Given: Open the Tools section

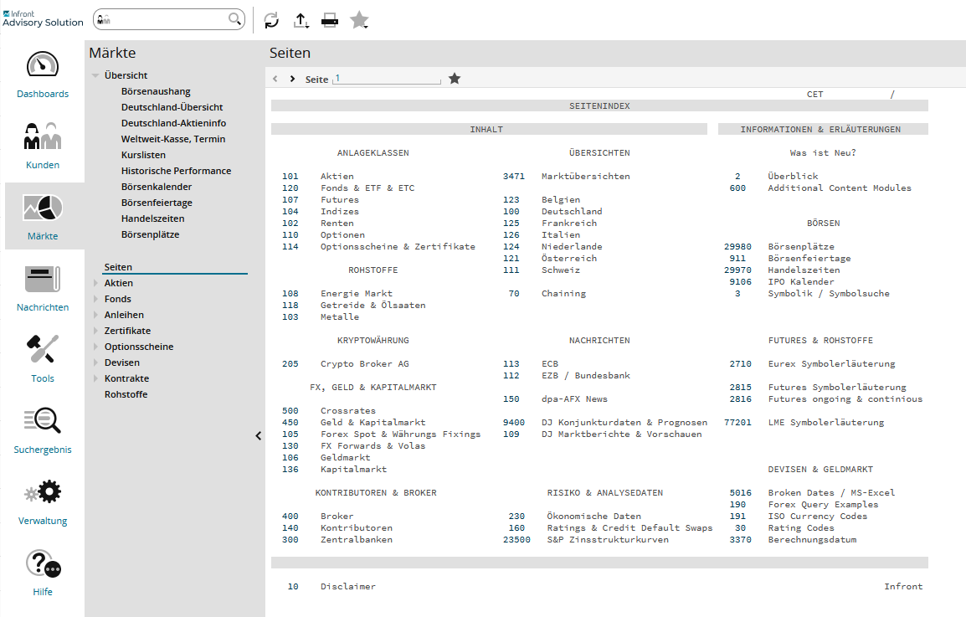Looking at the screenshot, I should (x=43, y=352).
